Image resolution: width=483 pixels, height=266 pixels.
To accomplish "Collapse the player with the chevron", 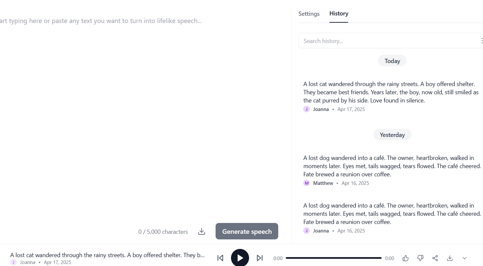I will coord(465,258).
